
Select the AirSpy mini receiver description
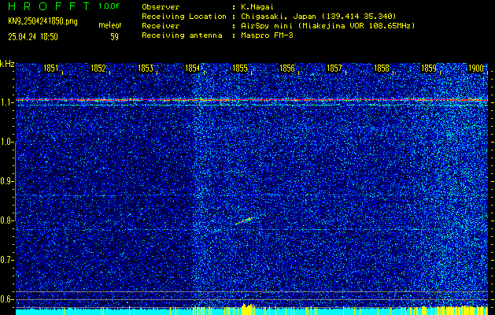(327, 26)
